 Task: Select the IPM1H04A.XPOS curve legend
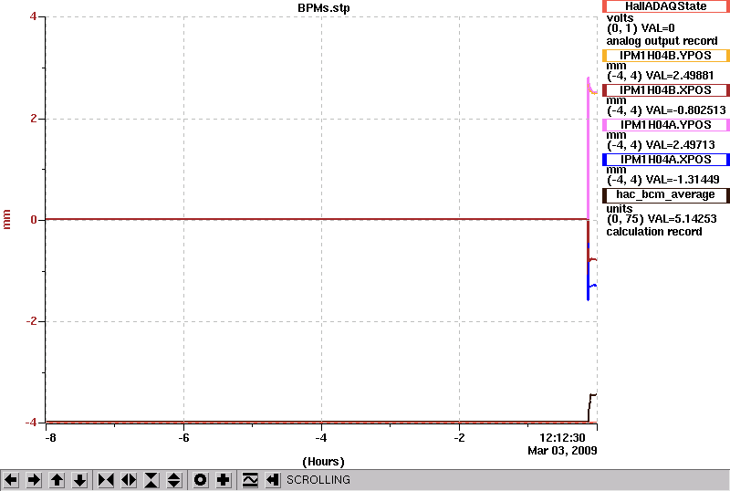[666, 160]
